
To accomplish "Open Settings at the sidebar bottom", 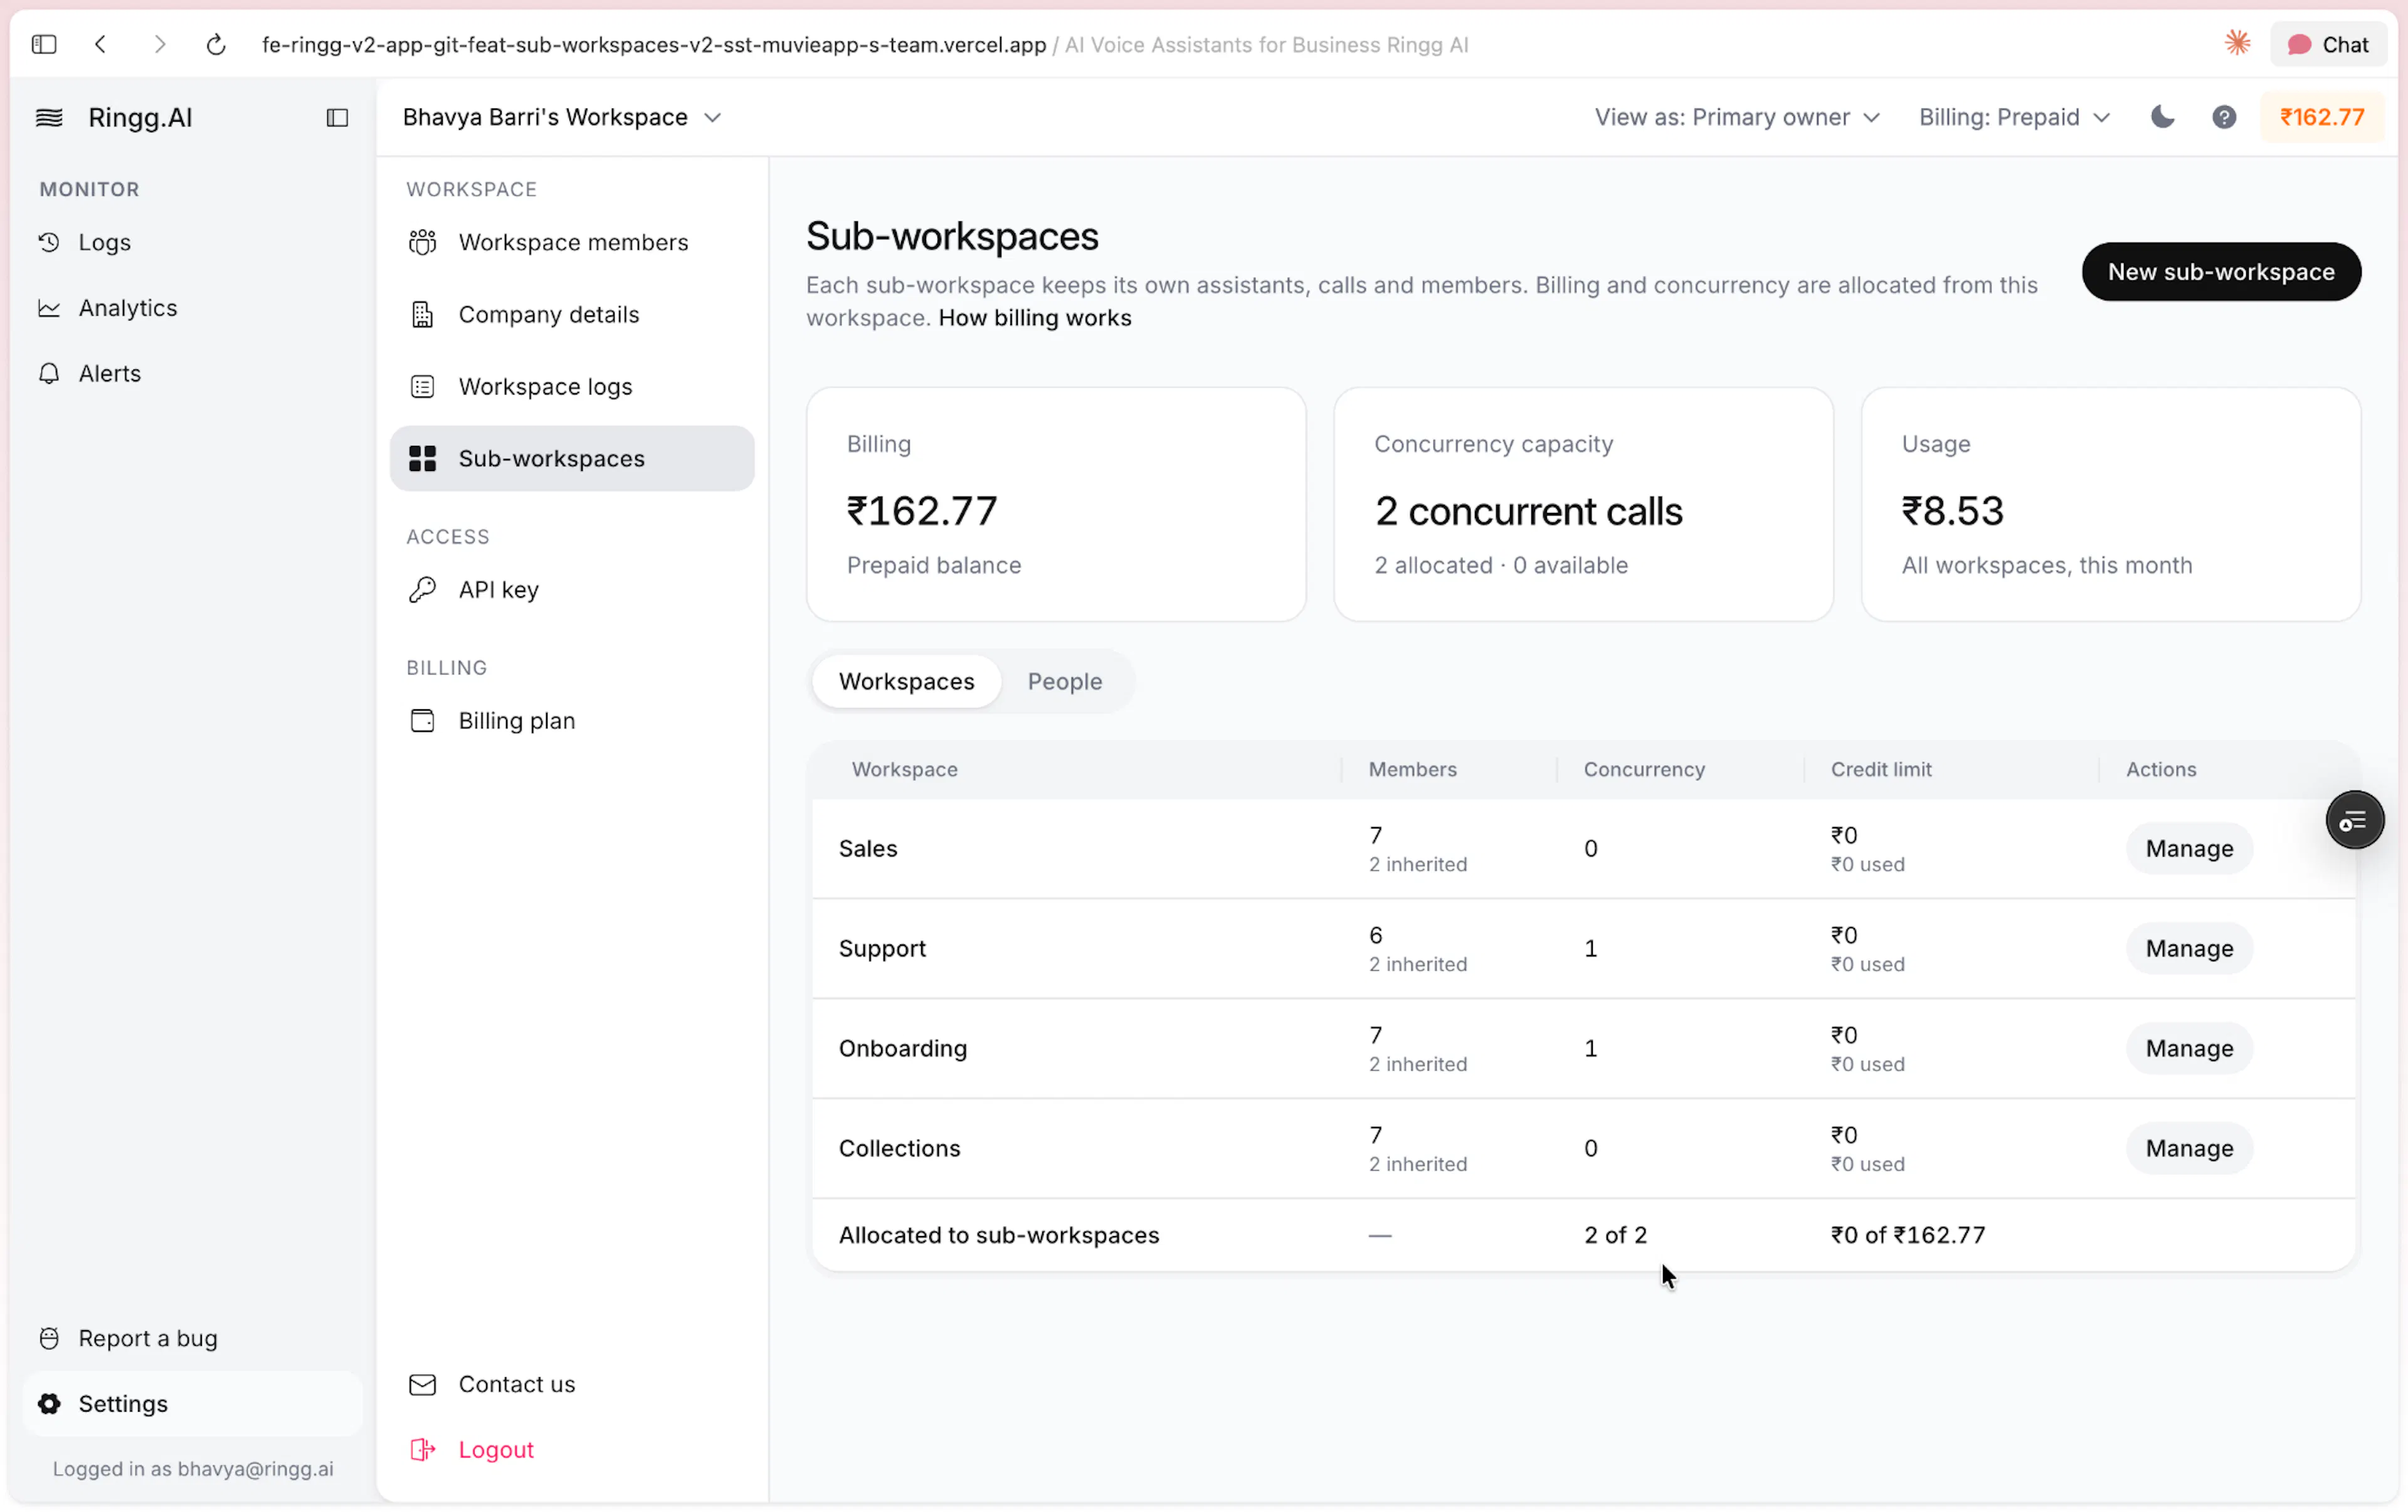I will tap(192, 1404).
